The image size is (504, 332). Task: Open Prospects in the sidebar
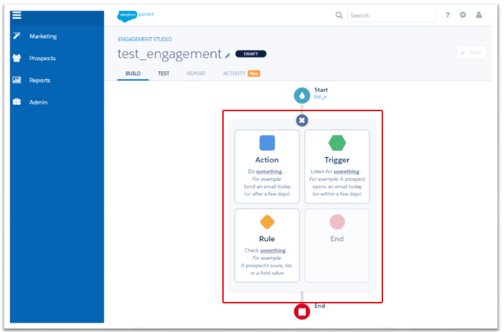(42, 58)
